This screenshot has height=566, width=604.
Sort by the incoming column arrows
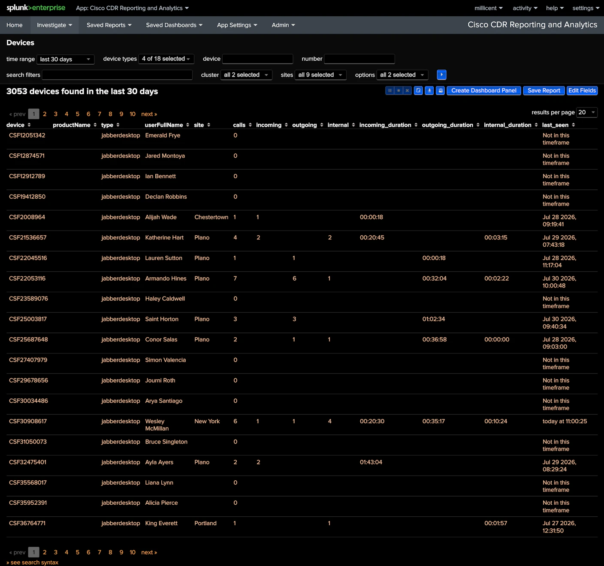(286, 125)
